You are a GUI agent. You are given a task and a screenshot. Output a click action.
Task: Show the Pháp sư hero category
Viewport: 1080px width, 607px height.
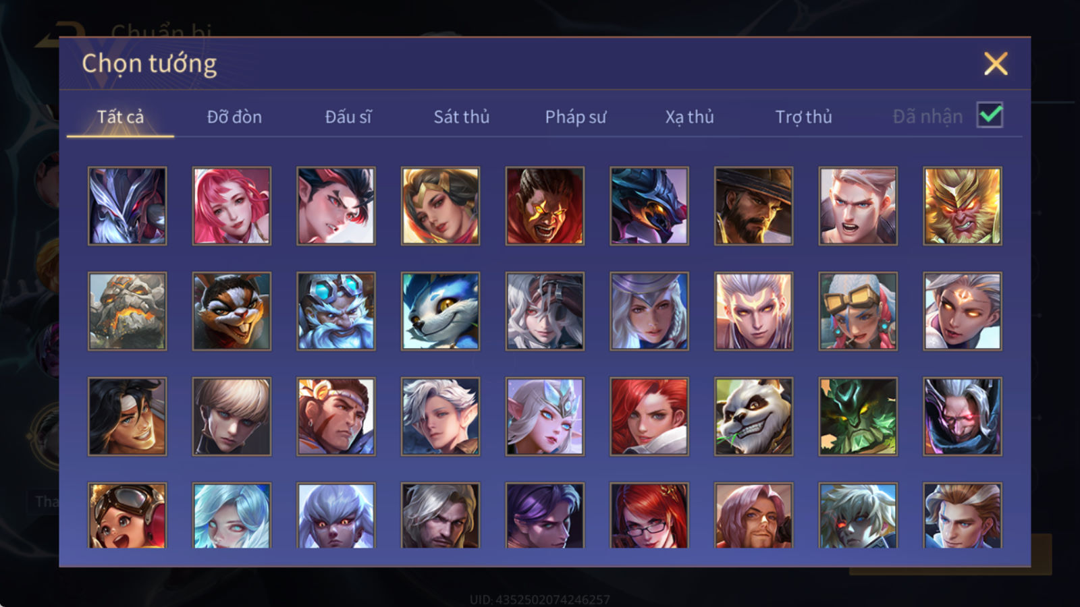576,117
